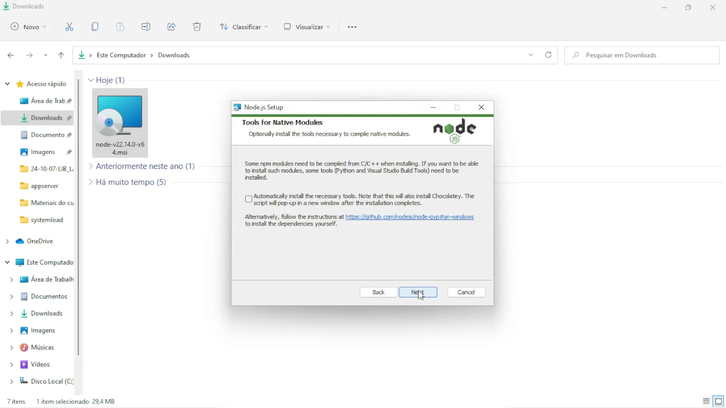
Task: Open the Novo dropdown
Action: point(29,27)
